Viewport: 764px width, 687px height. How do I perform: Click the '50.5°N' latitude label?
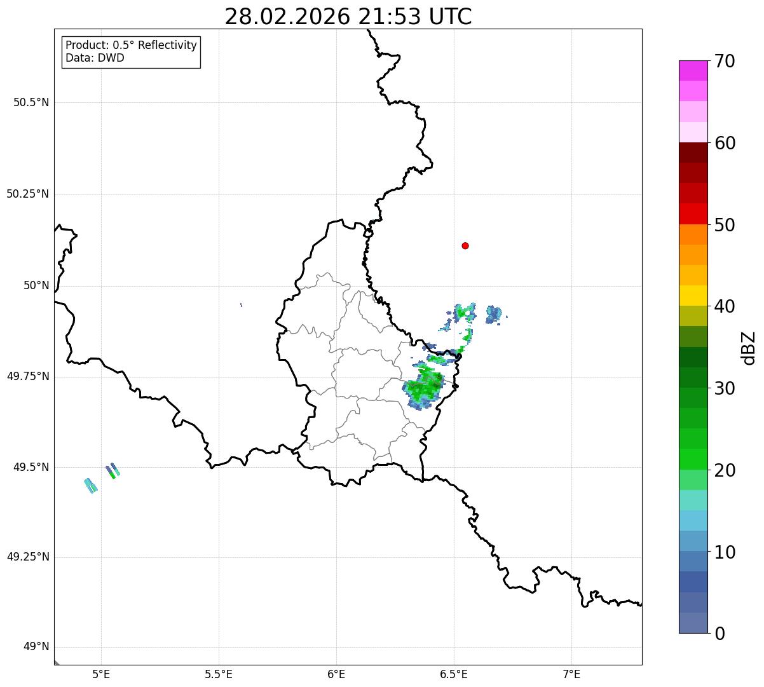point(31,102)
